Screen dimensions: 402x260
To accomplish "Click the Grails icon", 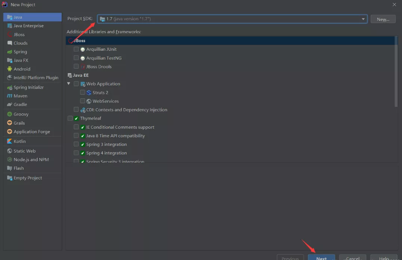I will [x=10, y=123].
